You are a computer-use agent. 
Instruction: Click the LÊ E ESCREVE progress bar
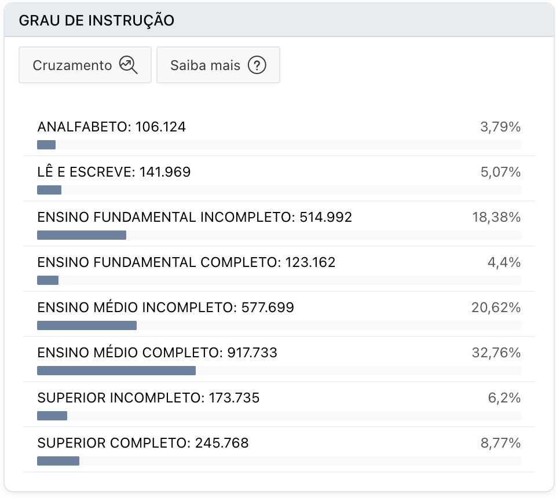click(x=279, y=190)
